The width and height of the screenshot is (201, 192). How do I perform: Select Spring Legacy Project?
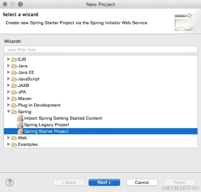(x=47, y=125)
